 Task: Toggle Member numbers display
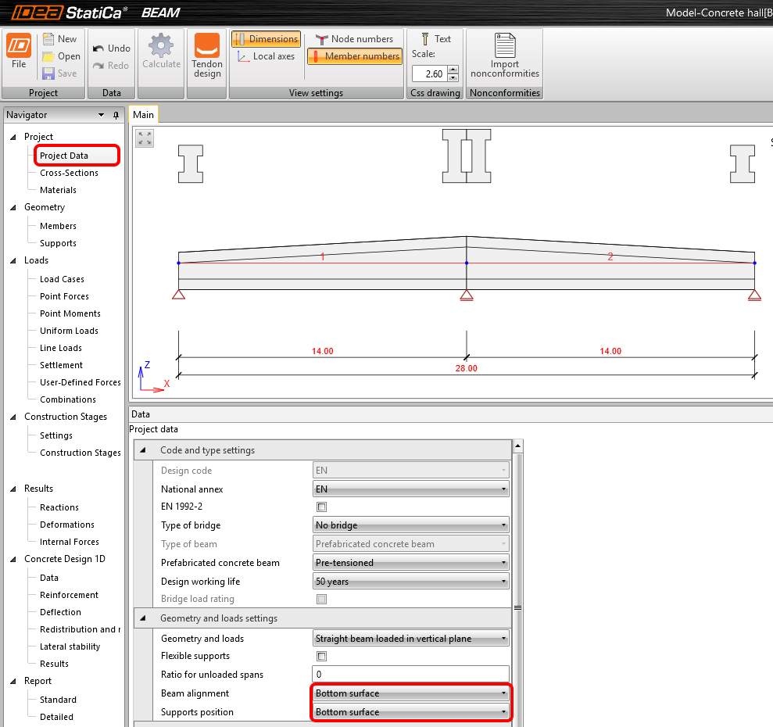(354, 56)
